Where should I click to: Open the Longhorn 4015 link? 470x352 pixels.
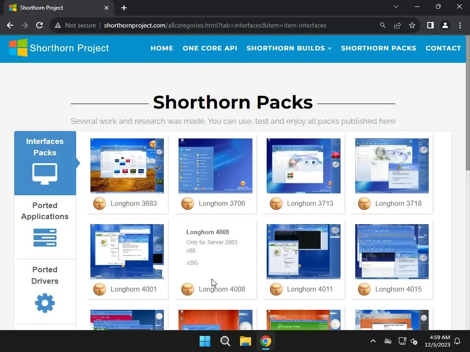tap(398, 289)
